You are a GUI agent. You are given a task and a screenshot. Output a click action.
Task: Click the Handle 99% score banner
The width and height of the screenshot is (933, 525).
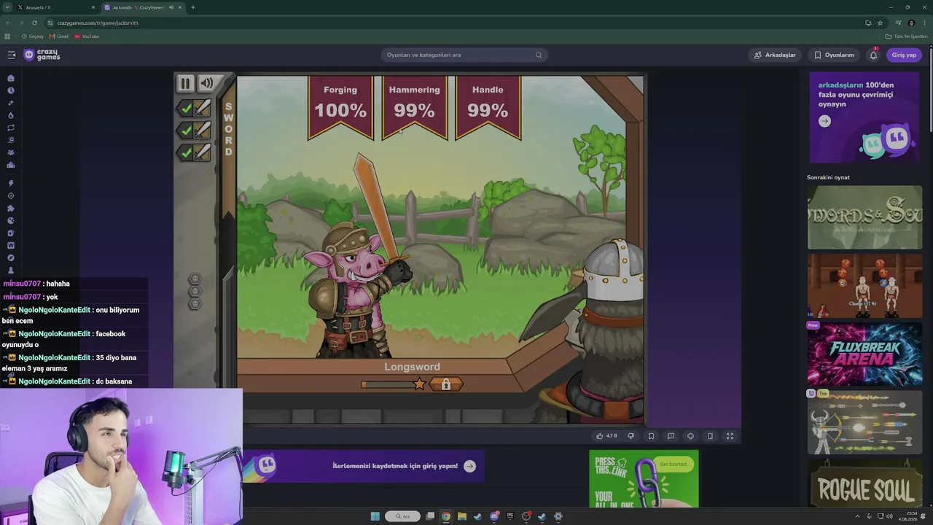(488, 106)
